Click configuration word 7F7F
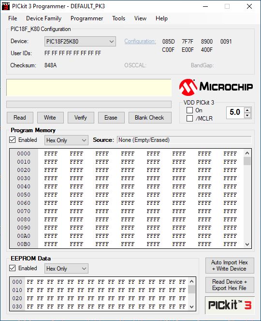 (x=188, y=42)
